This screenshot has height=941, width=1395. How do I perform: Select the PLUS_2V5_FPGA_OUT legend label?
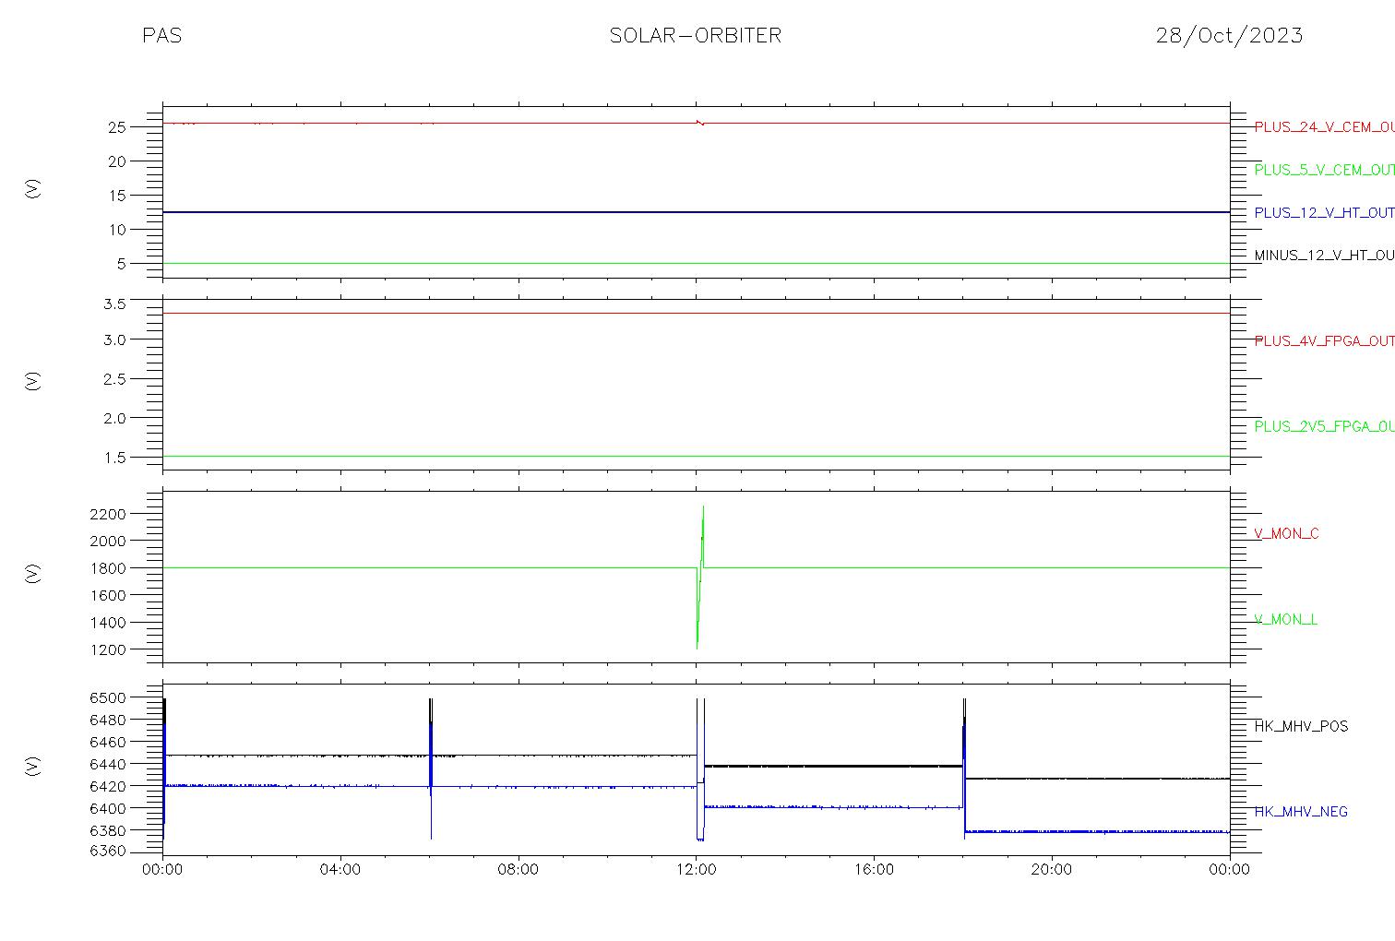point(1324,426)
